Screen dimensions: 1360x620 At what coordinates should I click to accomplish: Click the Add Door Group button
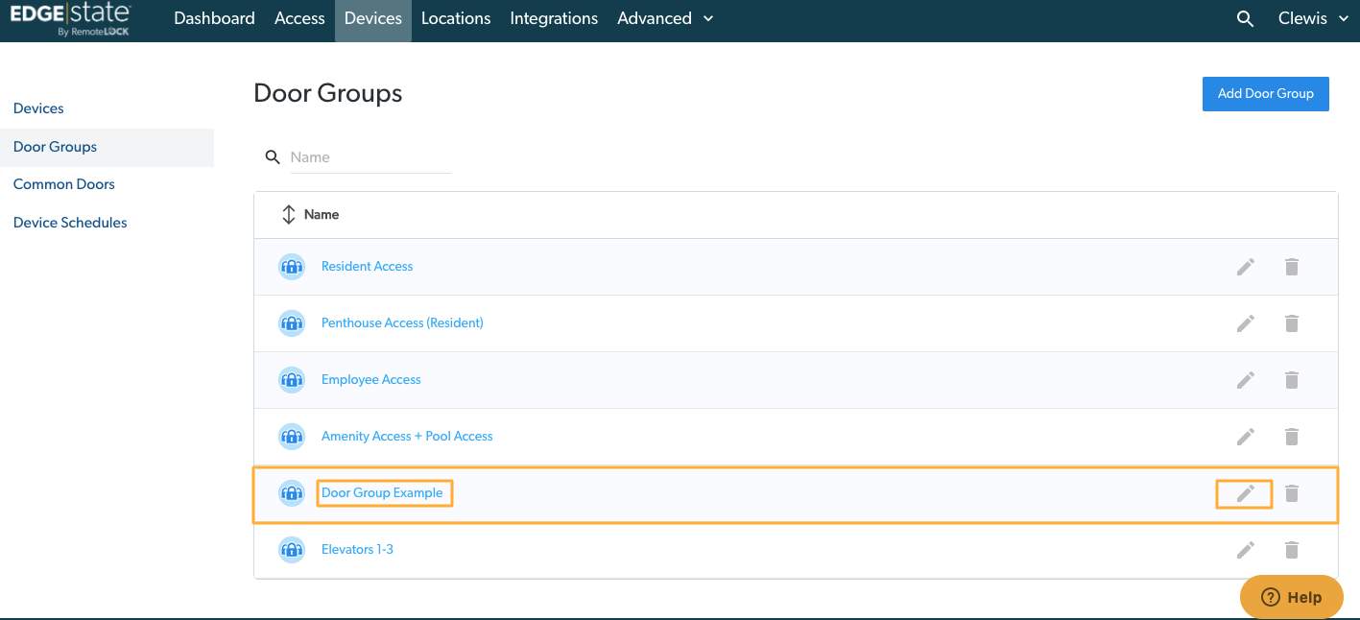(x=1265, y=94)
